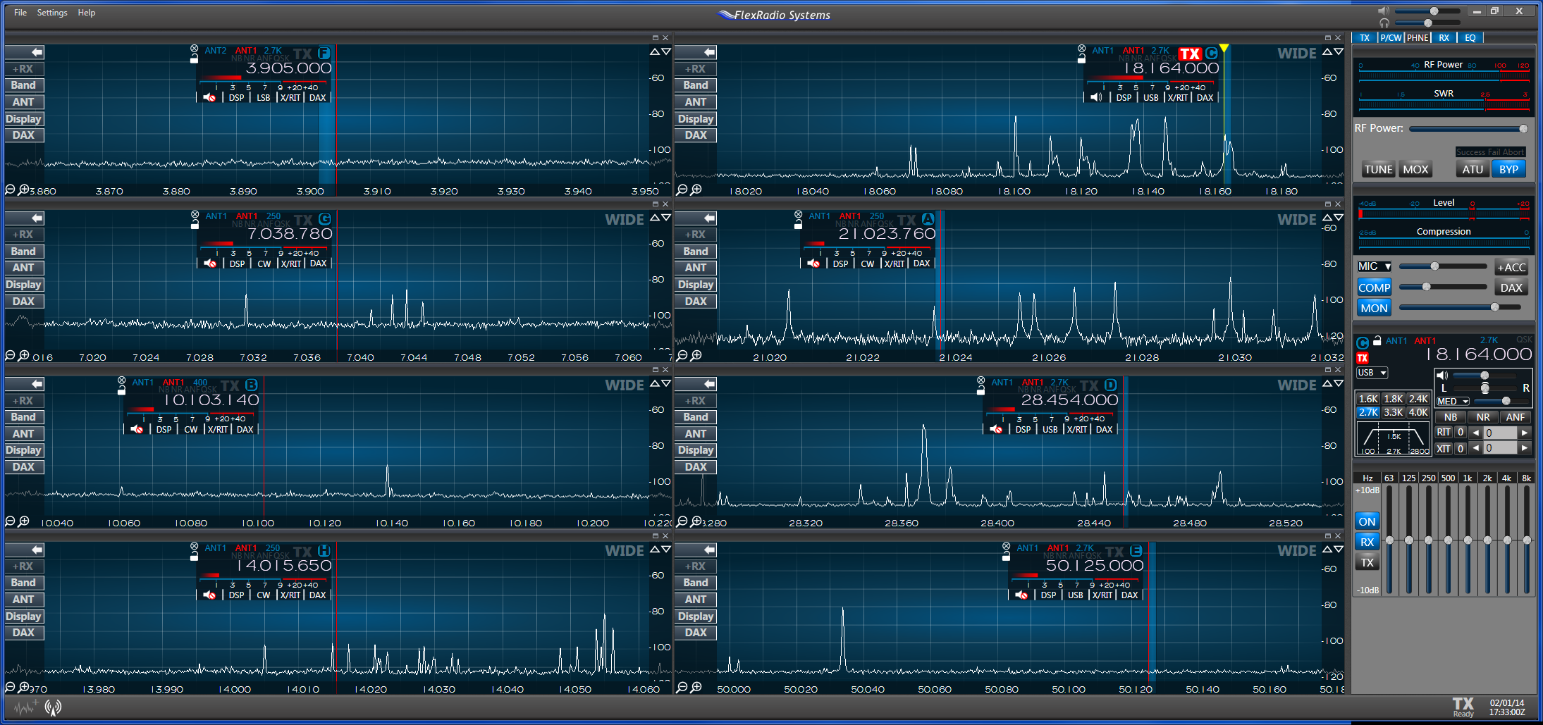
Task: Open the MIC input source dropdown
Action: coord(1374,266)
